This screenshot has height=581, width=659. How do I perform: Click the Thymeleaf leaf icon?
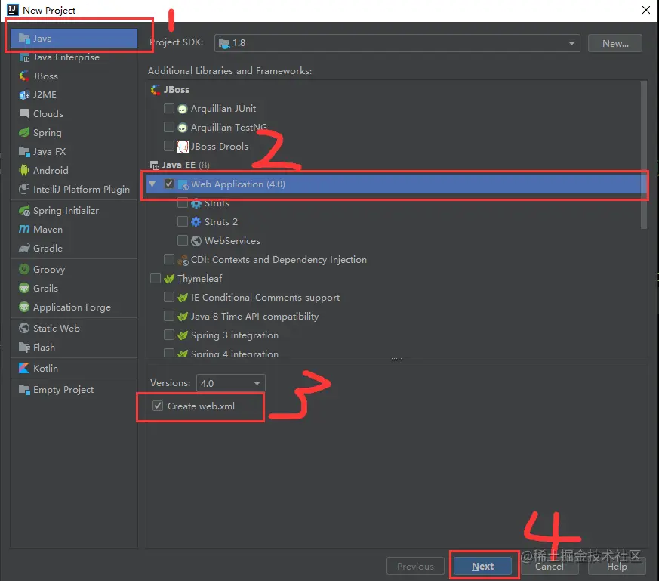point(169,279)
